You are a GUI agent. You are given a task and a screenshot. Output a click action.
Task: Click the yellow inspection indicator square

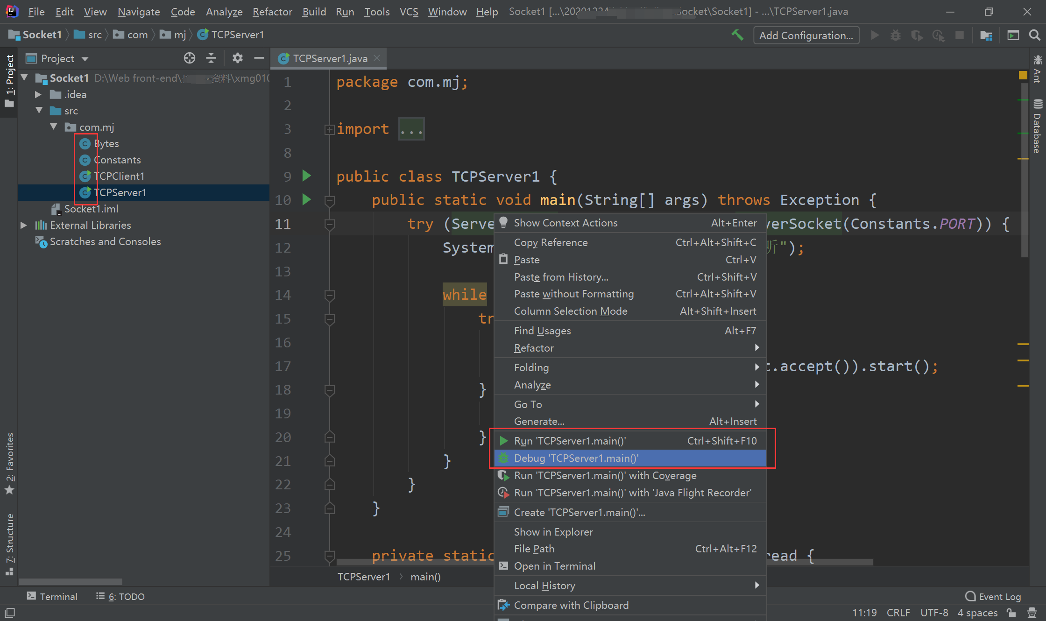coord(1023,75)
